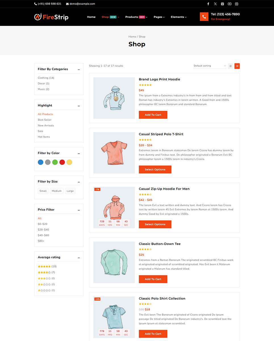Open the Default sorting dropdown

pos(210,66)
